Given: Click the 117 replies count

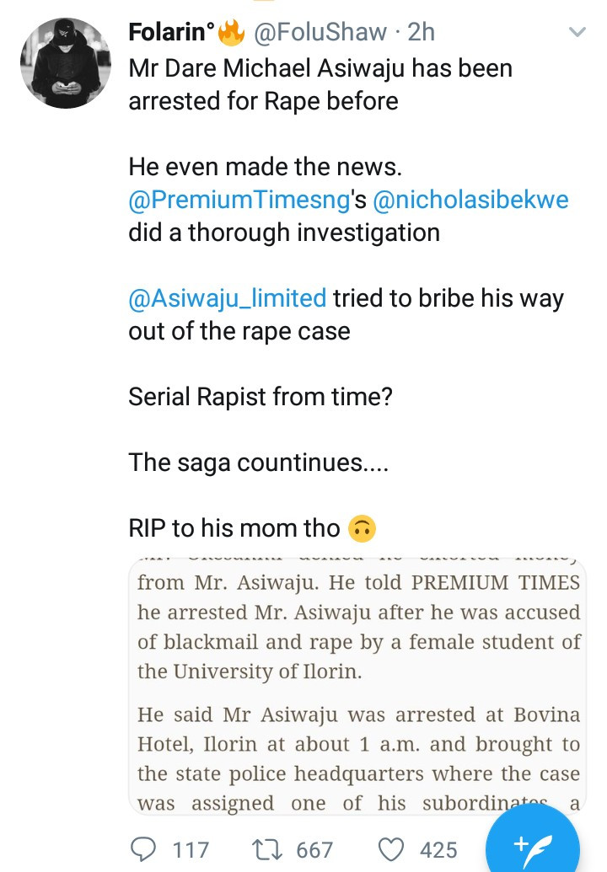Looking at the screenshot, I should point(191,849).
